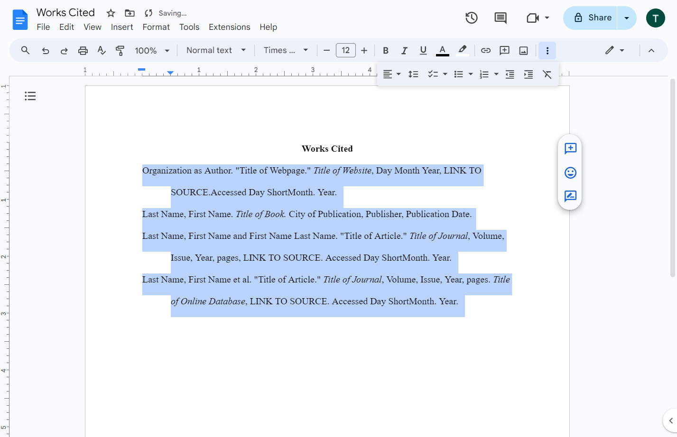Open the Extensions menu
Viewport: 677px width, 437px height.
tap(230, 27)
